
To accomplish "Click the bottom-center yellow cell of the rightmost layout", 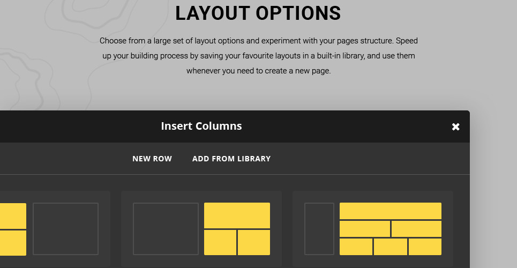I will tap(391, 247).
